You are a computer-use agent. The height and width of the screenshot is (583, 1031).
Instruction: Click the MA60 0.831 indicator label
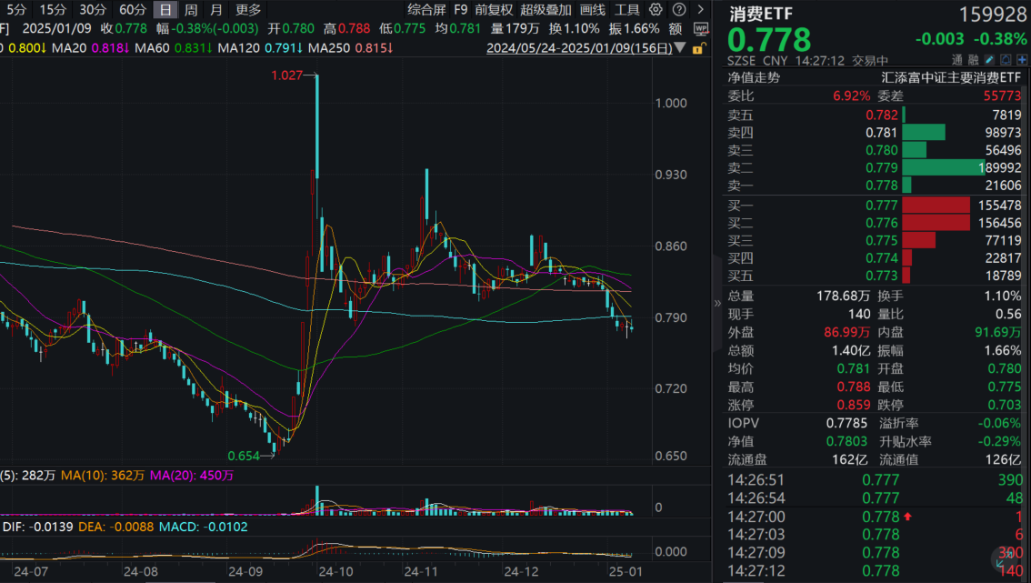tap(173, 48)
